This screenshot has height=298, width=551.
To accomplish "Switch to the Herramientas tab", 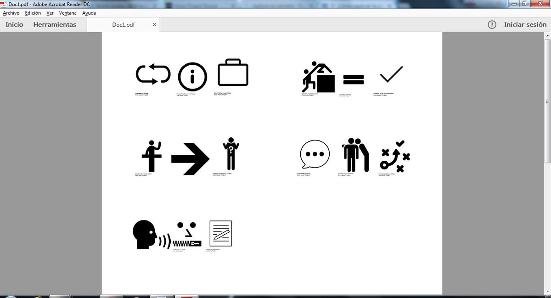I will pyautogui.click(x=55, y=24).
